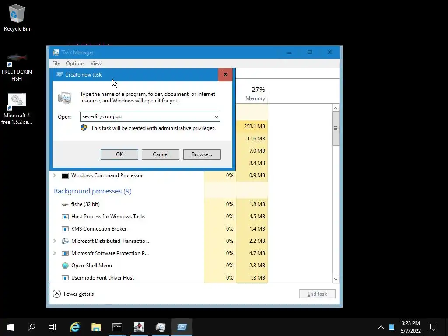This screenshot has height=336, width=448.
Task: Switch to Task Manager taskbar icon
Action: point(161,327)
